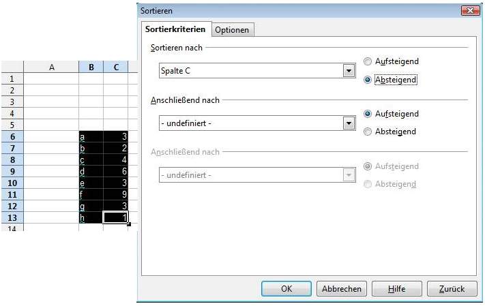Reset settings with the Zurück button
Image resolution: width=485 pixels, height=306 pixels.
point(452,289)
